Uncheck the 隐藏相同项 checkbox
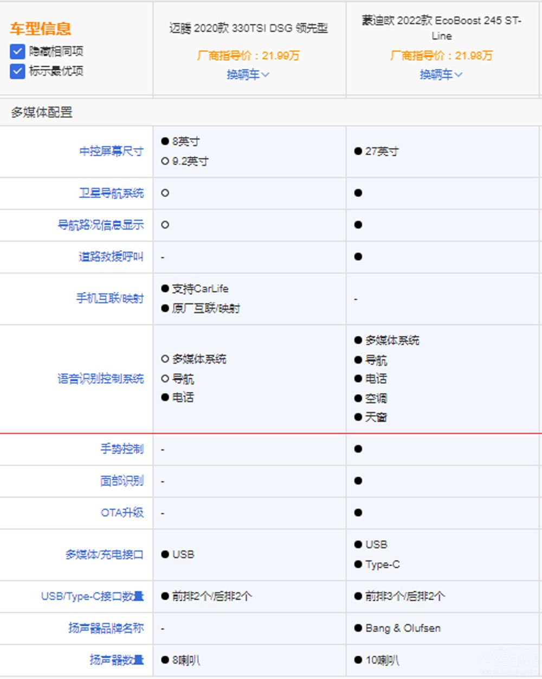 17,52
